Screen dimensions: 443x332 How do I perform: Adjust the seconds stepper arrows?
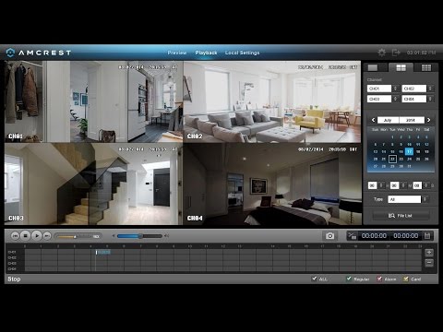pyautogui.click(x=425, y=185)
